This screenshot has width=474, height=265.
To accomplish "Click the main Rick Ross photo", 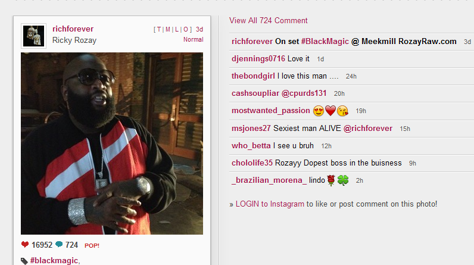I will point(112,144).
